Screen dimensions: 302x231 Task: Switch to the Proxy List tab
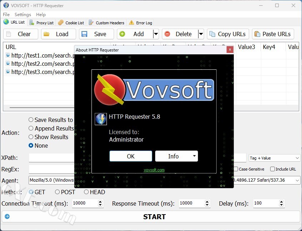click(x=41, y=23)
